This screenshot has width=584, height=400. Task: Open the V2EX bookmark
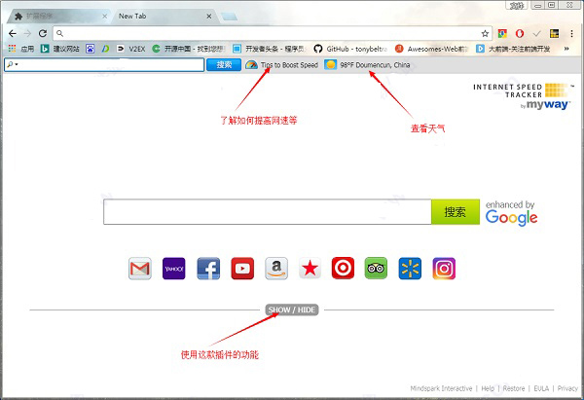[130, 49]
